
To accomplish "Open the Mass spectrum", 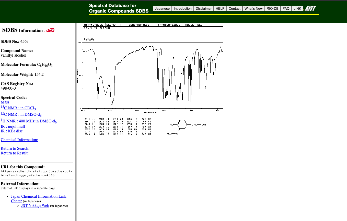I will [x=6, y=102].
